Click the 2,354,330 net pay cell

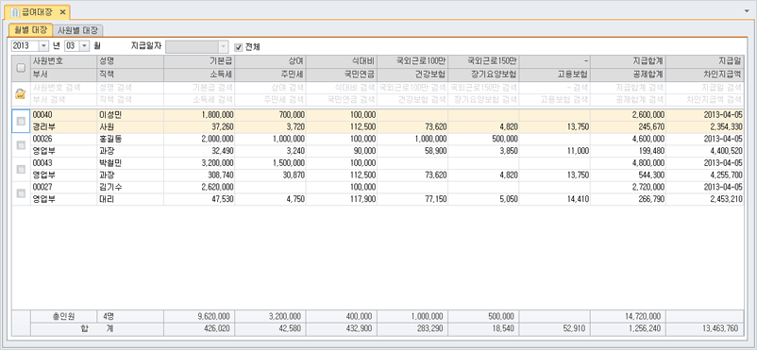pyautogui.click(x=705, y=127)
